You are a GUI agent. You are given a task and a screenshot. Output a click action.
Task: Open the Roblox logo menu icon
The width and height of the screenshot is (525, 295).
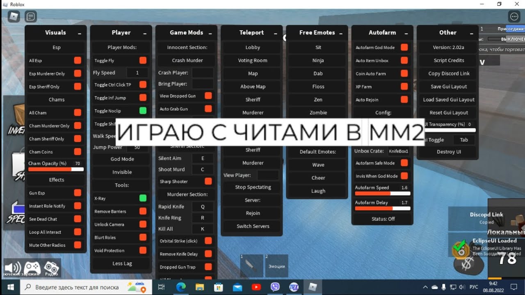[14, 16]
